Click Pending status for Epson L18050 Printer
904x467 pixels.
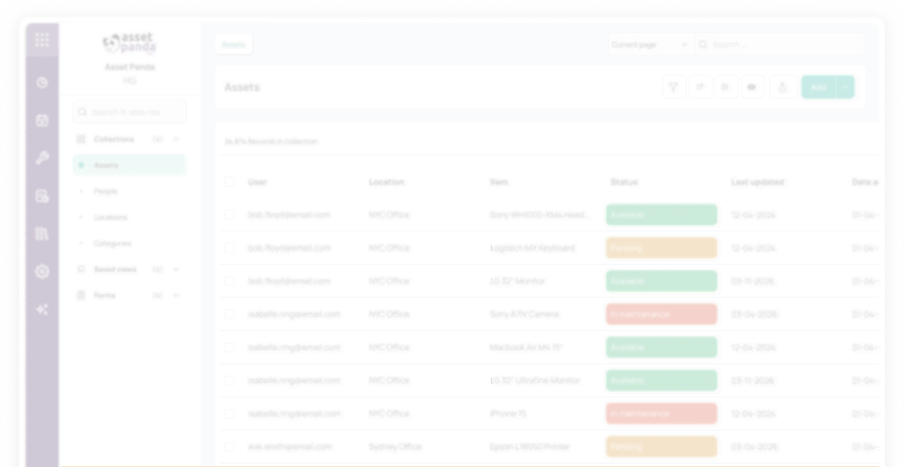[x=661, y=447]
